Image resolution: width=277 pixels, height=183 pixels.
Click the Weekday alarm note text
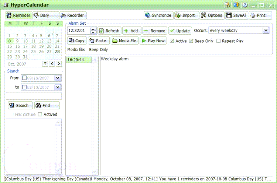(x=114, y=59)
